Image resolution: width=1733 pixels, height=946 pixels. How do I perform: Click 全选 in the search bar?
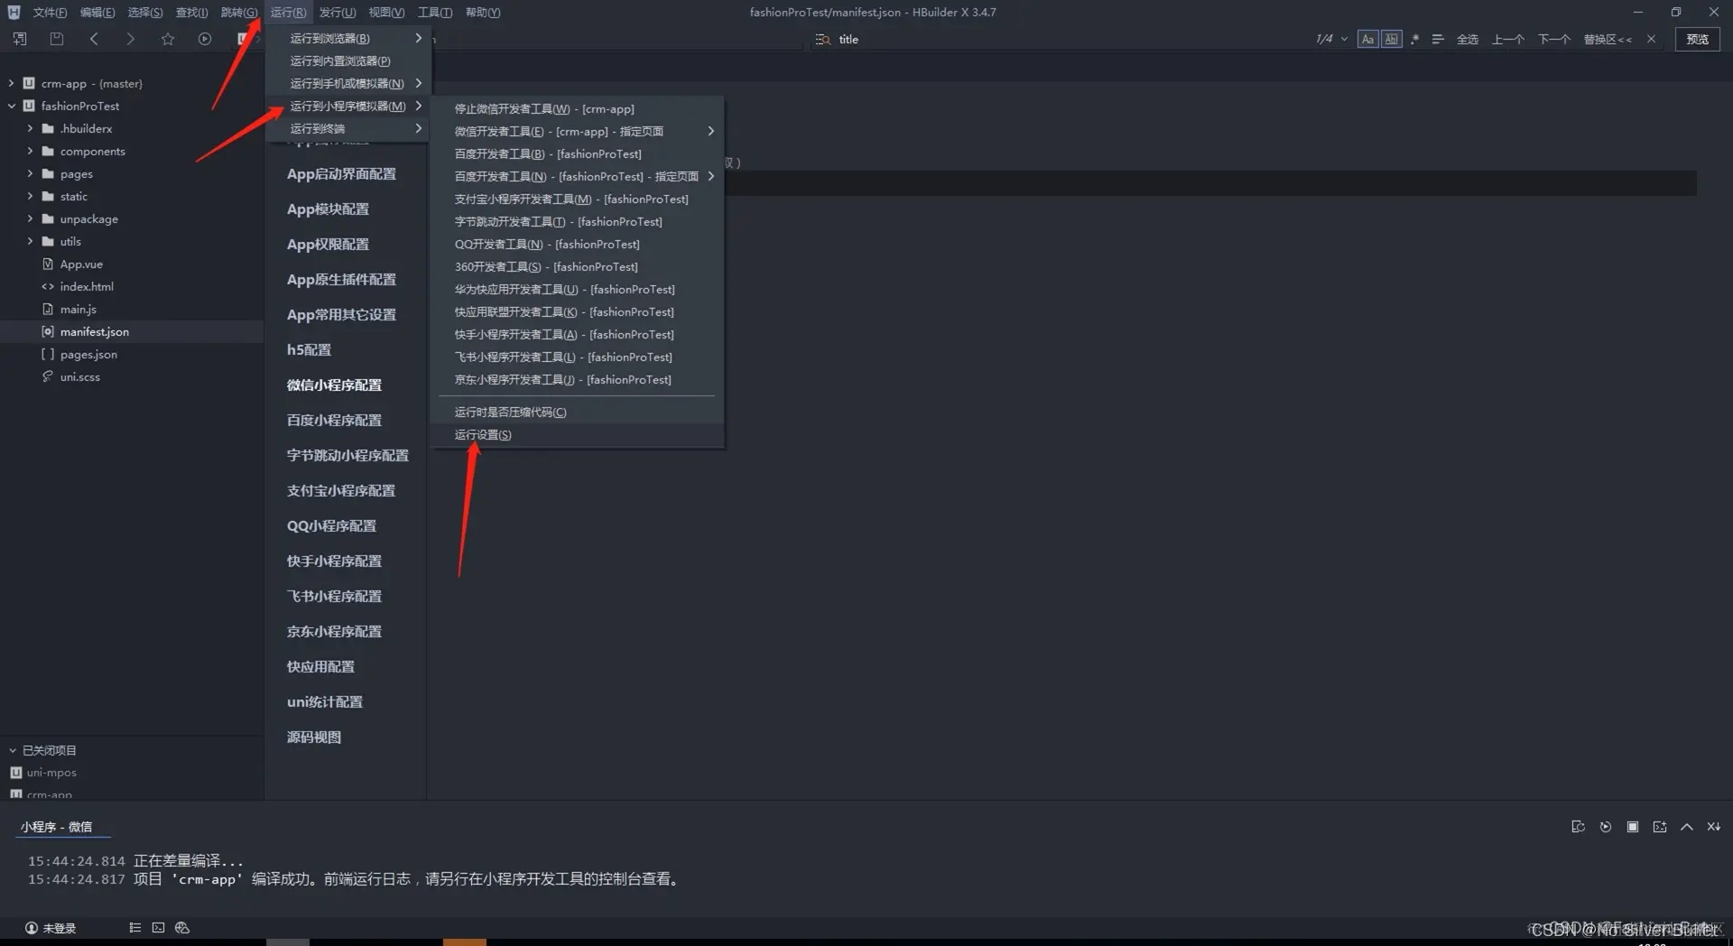click(1468, 39)
